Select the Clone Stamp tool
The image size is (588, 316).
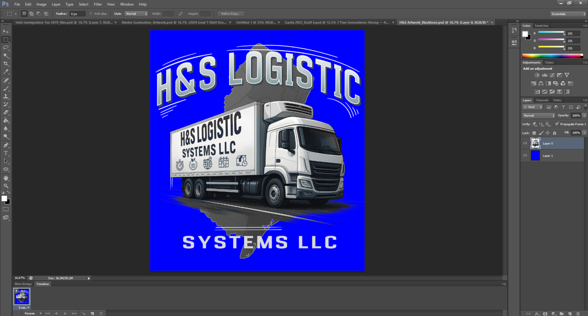pyautogui.click(x=6, y=96)
